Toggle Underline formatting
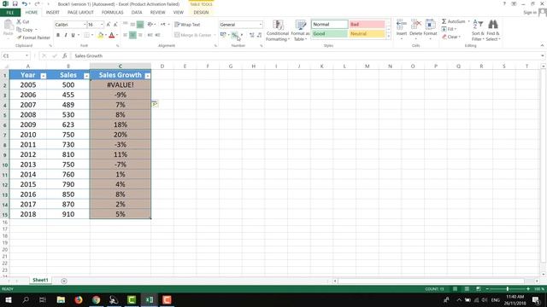 click(x=73, y=35)
